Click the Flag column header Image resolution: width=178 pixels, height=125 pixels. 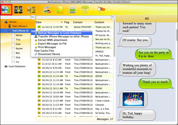[x=67, y=22]
